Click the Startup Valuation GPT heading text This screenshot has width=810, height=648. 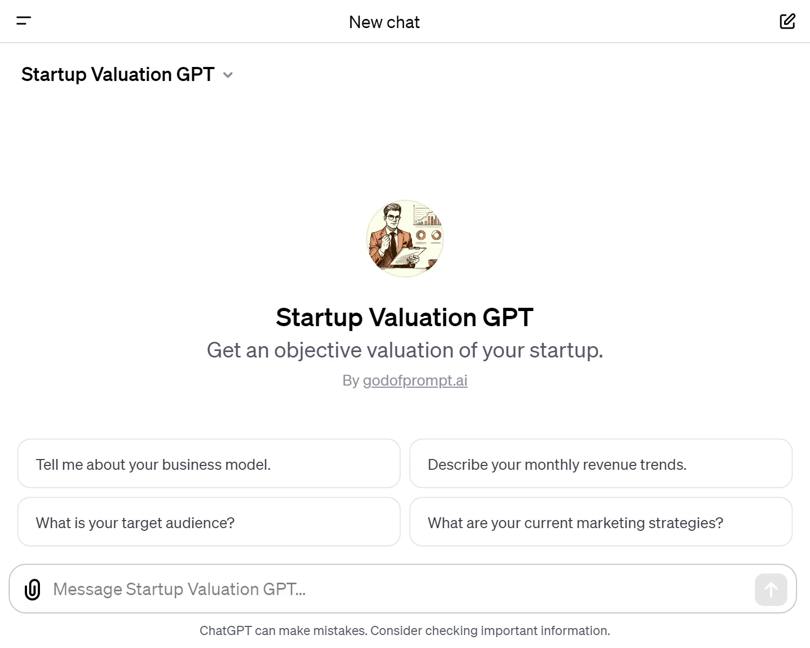[x=404, y=318]
